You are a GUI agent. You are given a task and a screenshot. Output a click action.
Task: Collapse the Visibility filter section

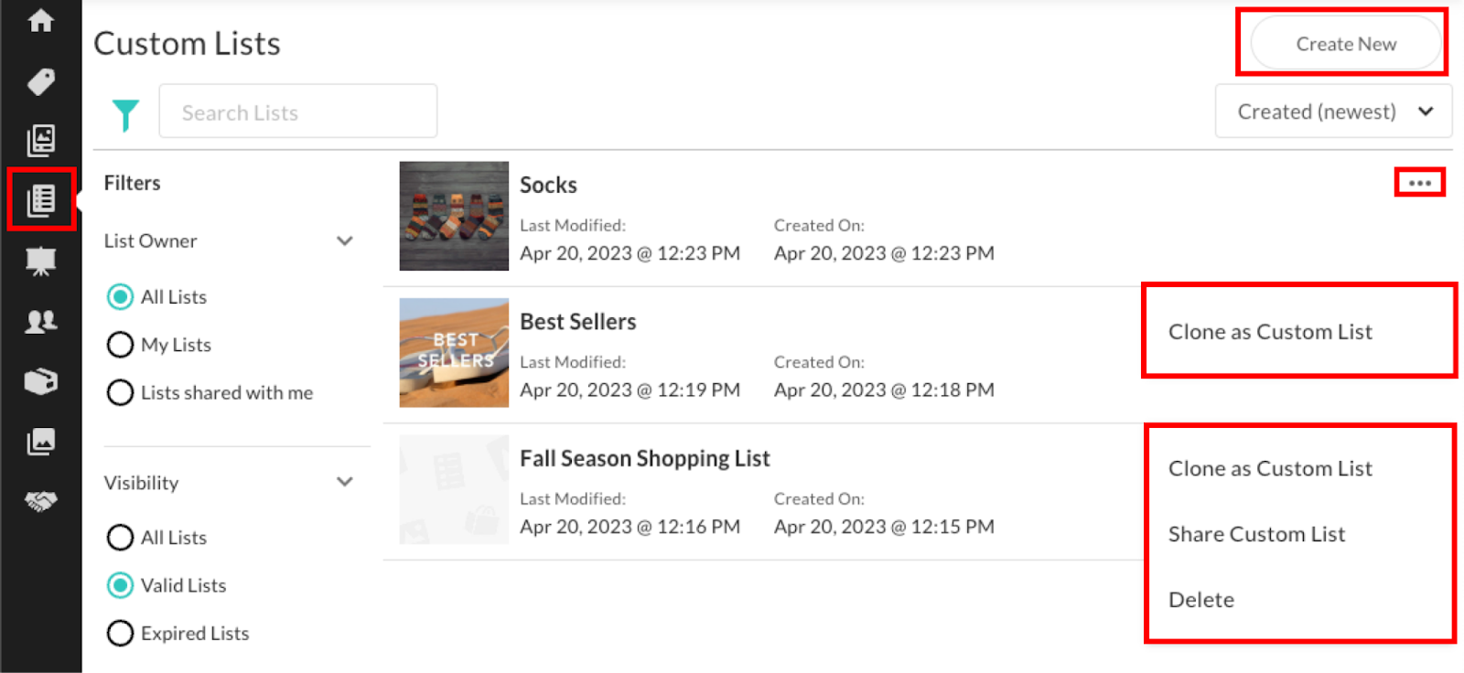pyautogui.click(x=345, y=482)
